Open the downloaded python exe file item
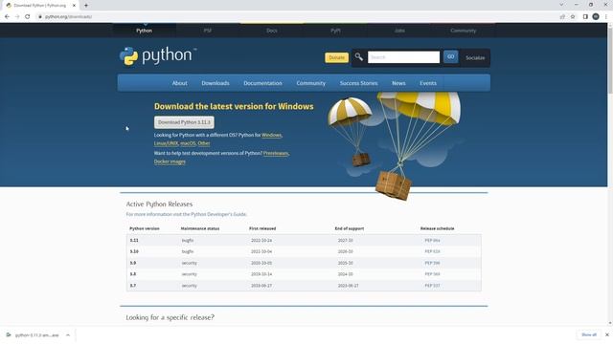The width and height of the screenshot is (613, 344). 36,335
